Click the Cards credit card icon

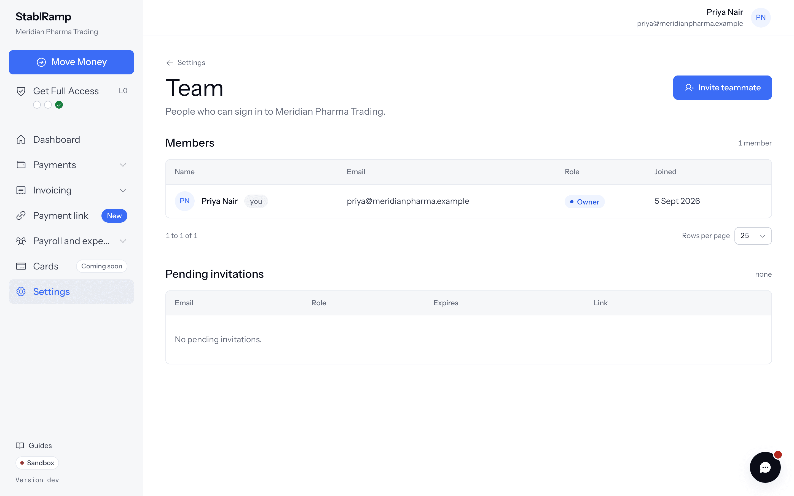21,266
